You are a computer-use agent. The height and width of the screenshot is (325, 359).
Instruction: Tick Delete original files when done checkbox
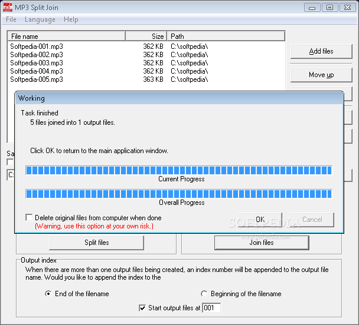tap(29, 217)
